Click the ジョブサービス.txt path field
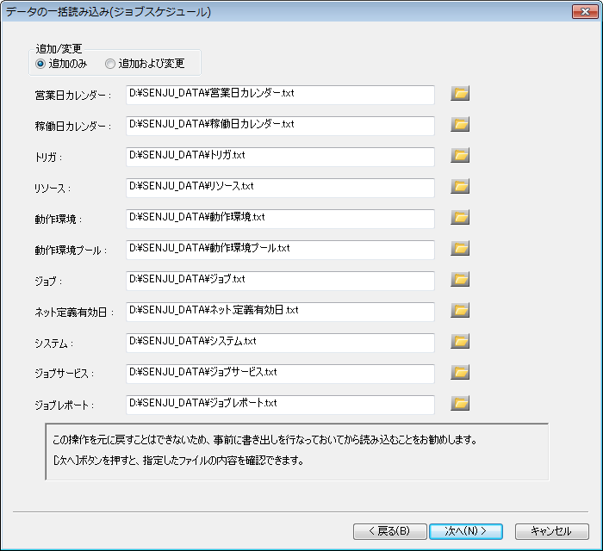The image size is (603, 551). click(280, 374)
